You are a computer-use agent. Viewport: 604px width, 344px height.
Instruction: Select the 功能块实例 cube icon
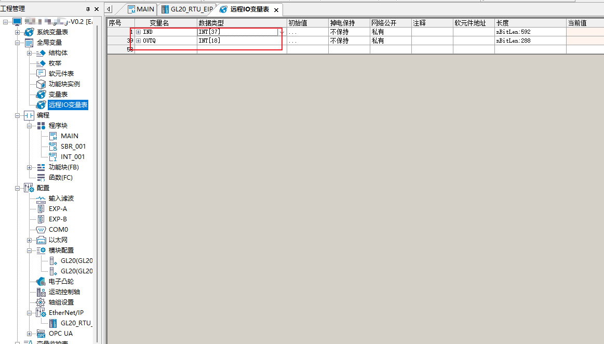[41, 84]
